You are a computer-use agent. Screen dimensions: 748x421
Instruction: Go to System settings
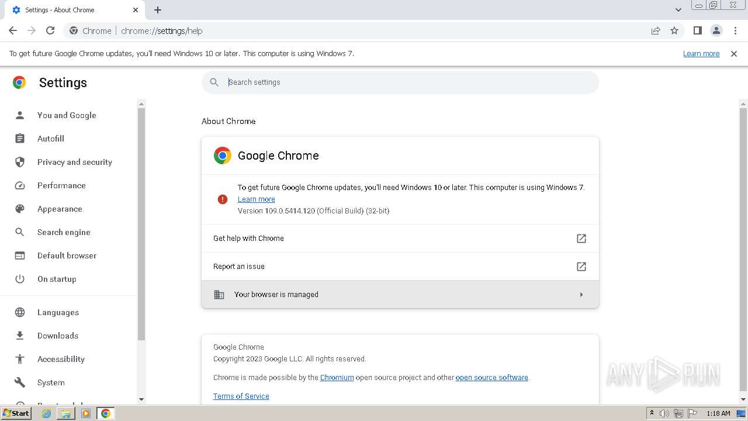pyautogui.click(x=51, y=382)
